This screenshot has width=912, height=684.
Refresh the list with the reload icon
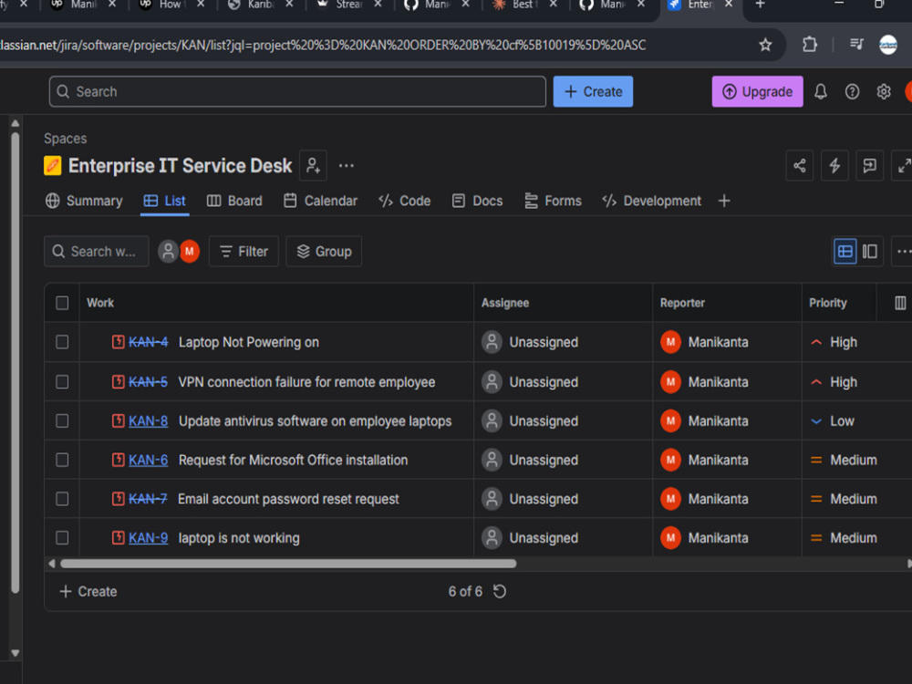500,592
